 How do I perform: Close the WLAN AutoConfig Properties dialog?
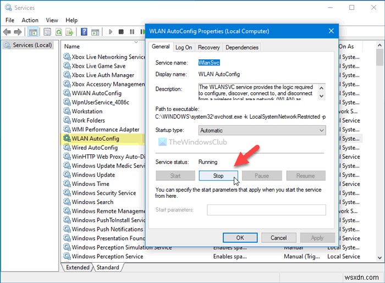point(331,31)
